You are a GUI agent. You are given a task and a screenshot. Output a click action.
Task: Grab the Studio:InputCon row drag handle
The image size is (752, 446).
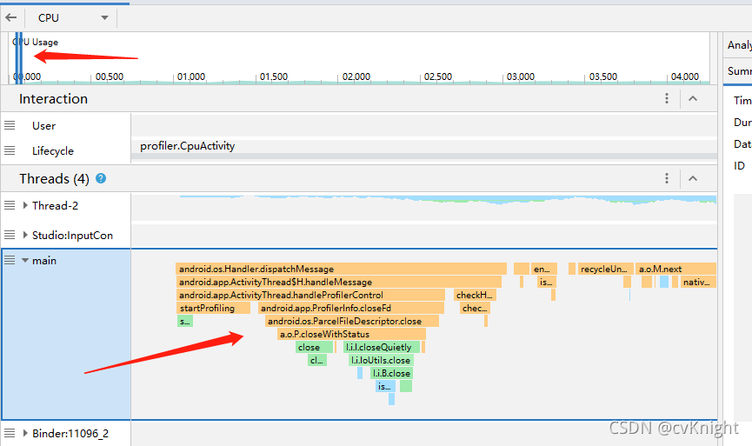(10, 235)
